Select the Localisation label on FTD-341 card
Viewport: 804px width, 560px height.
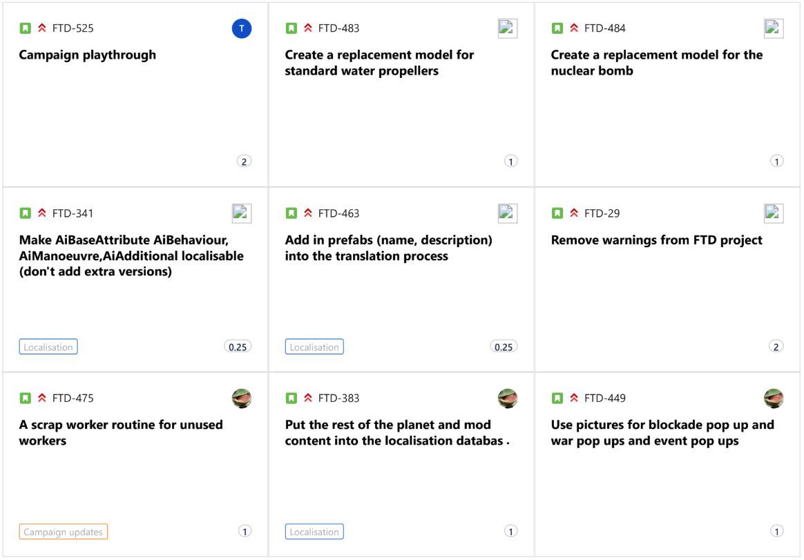coord(48,347)
